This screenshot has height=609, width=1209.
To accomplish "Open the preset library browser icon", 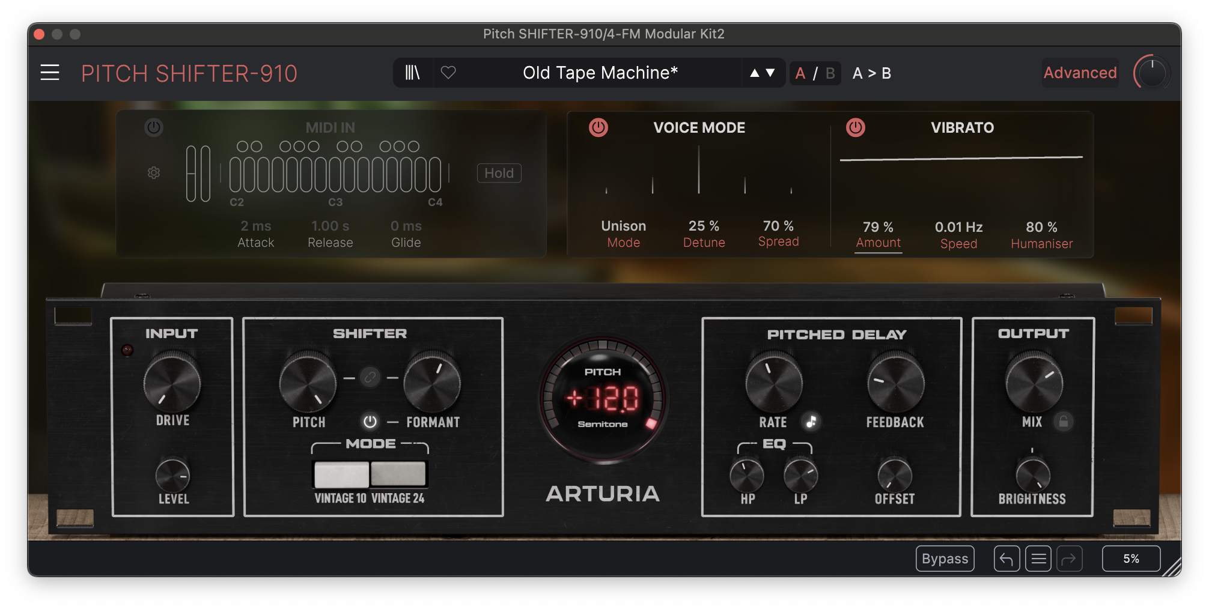I will pos(413,73).
